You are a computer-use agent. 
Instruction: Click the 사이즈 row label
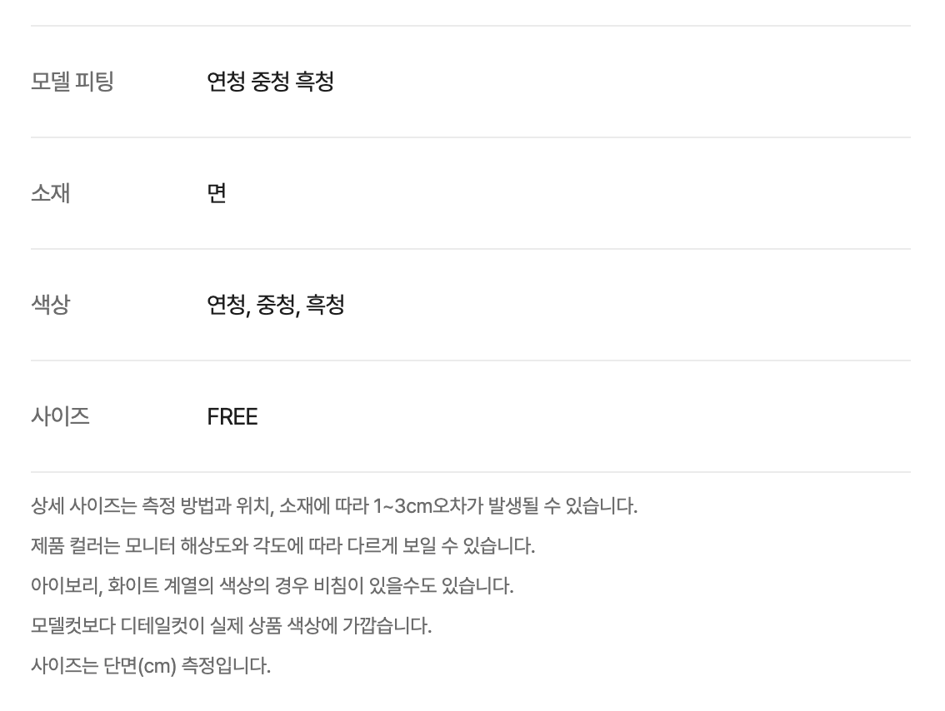[x=60, y=416]
